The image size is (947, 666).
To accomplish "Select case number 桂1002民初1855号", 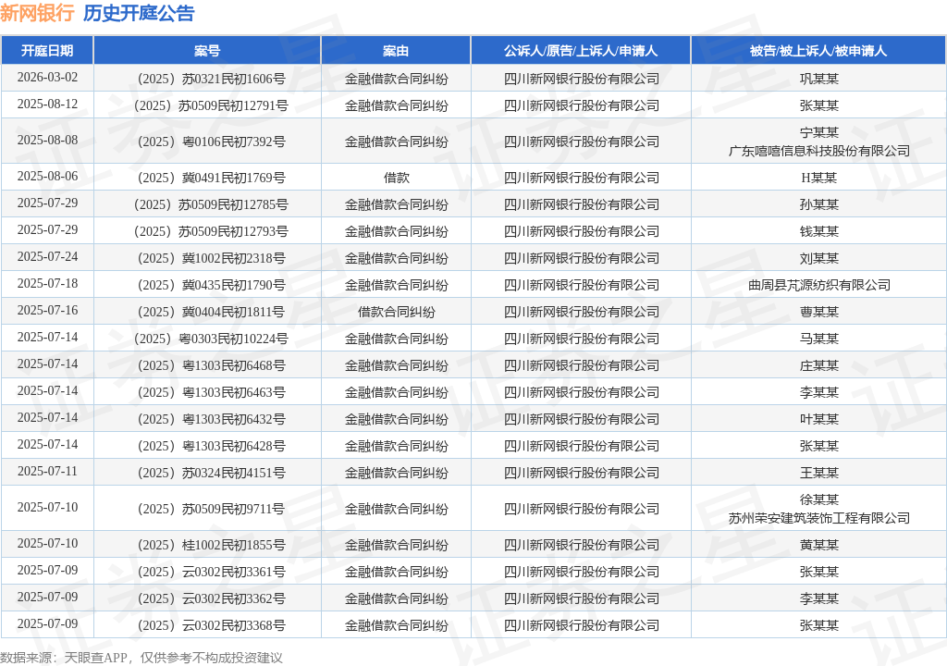I will point(212,545).
